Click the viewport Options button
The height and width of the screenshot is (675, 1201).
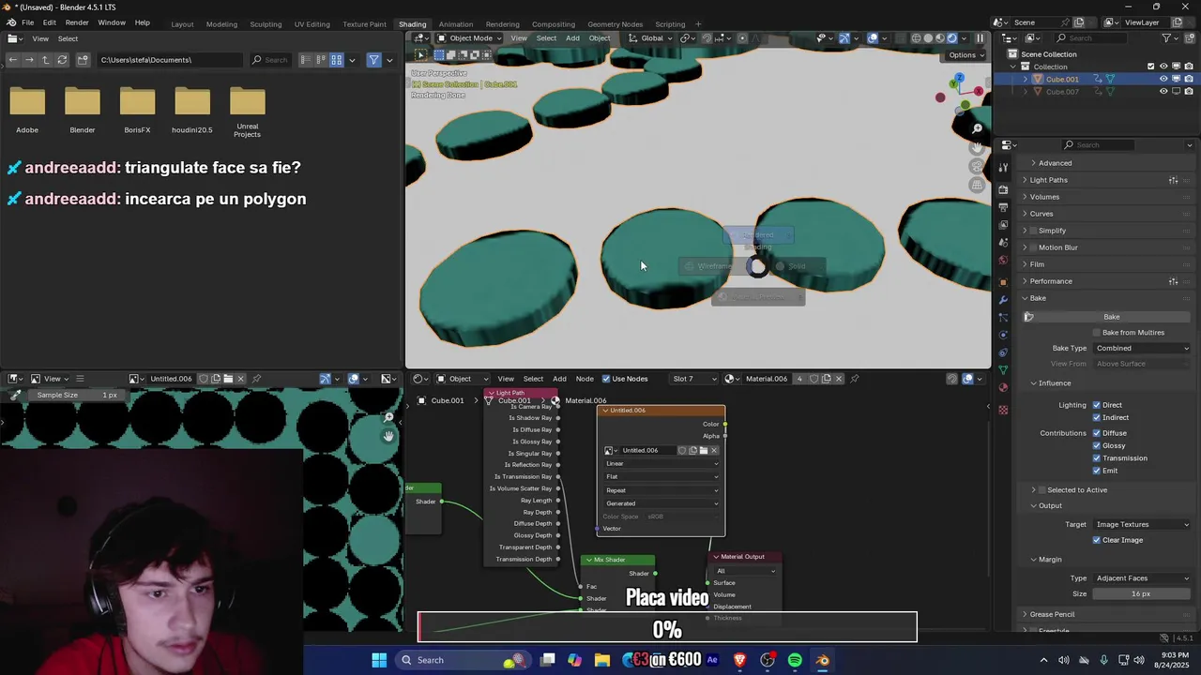click(x=965, y=54)
